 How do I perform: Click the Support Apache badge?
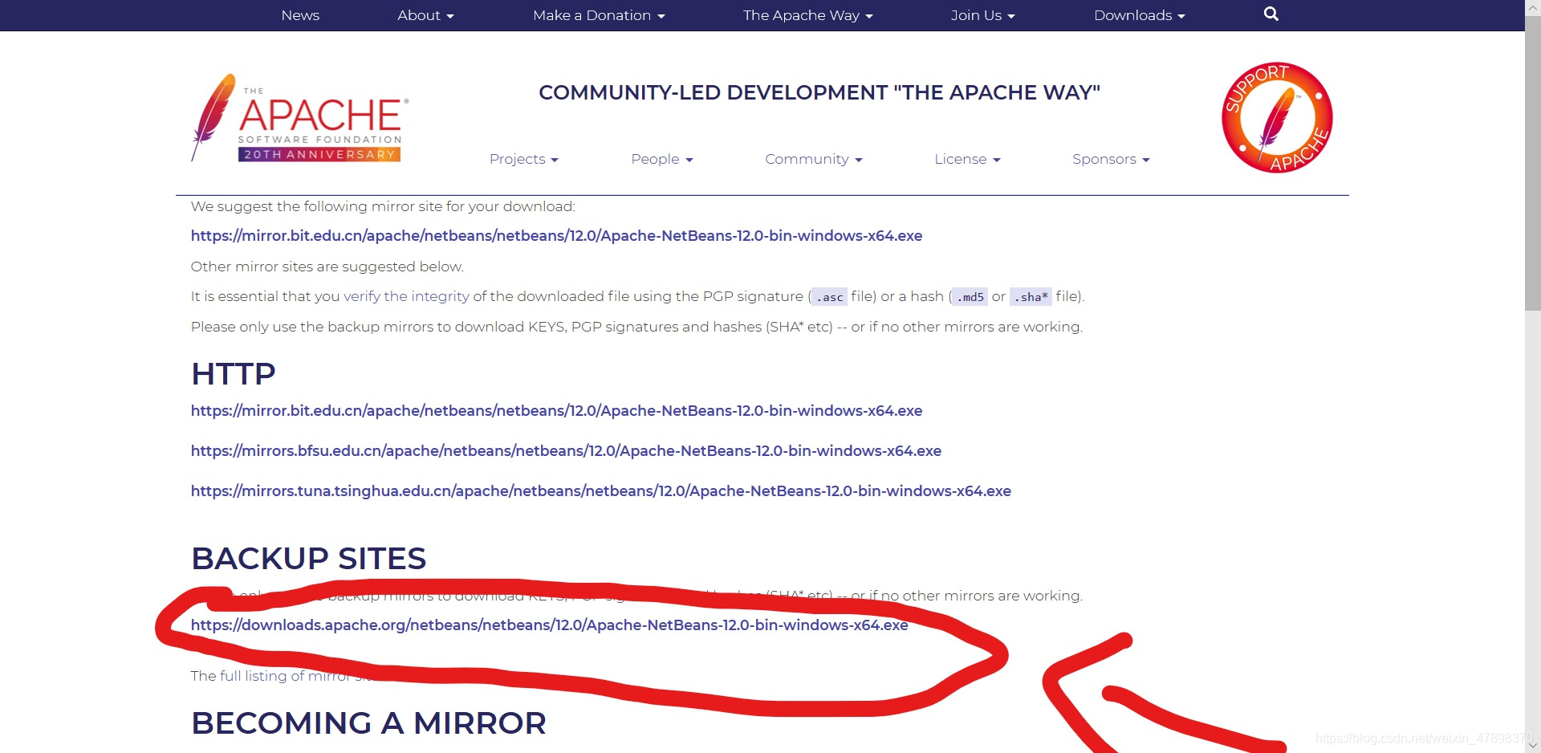(1277, 117)
